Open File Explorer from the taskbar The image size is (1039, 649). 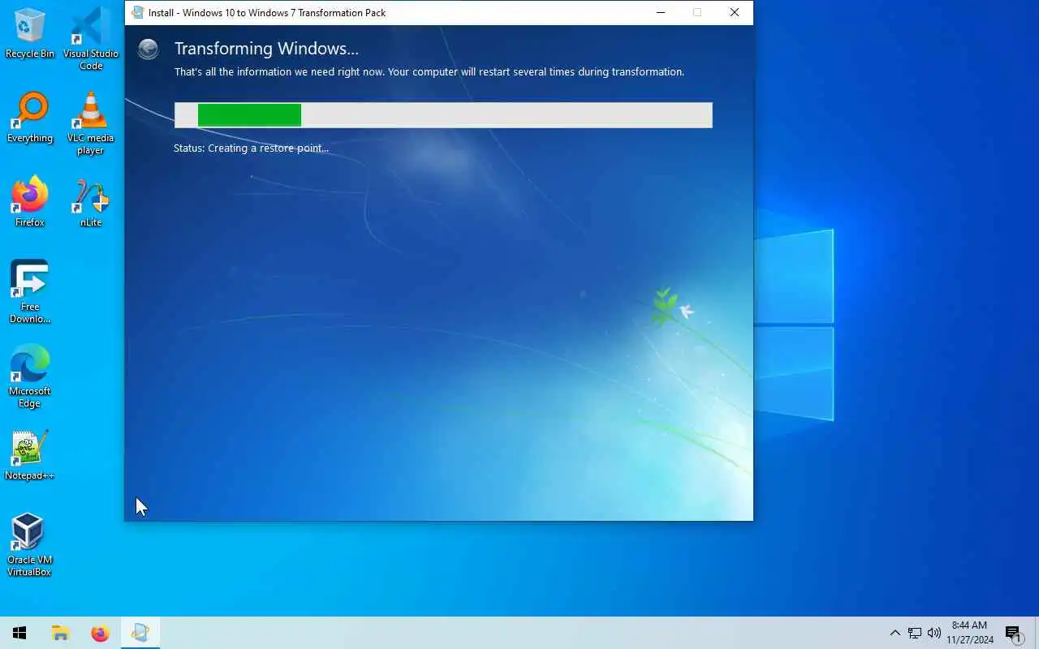[x=60, y=633]
